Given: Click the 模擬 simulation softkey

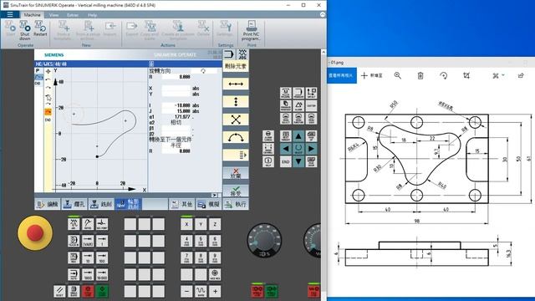Looking at the screenshot, I should [208, 204].
